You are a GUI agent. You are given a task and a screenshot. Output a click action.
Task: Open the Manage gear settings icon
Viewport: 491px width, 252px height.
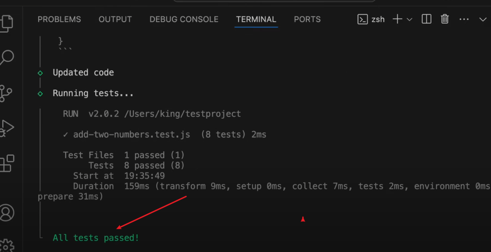coord(6,245)
